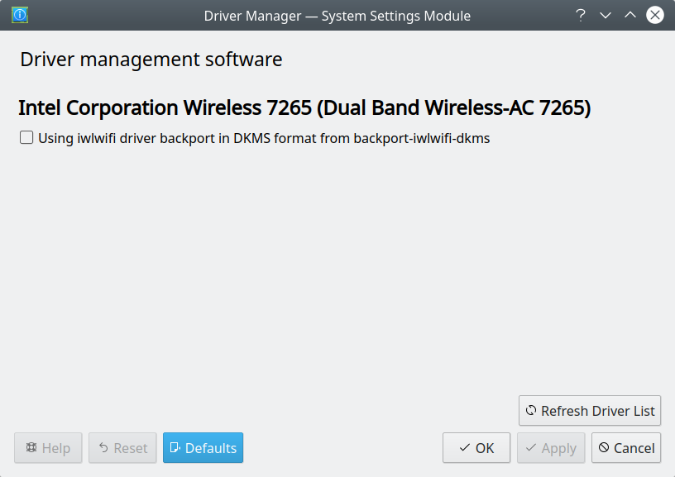Click the help icon inside the Help button
The image size is (675, 477).
click(33, 447)
